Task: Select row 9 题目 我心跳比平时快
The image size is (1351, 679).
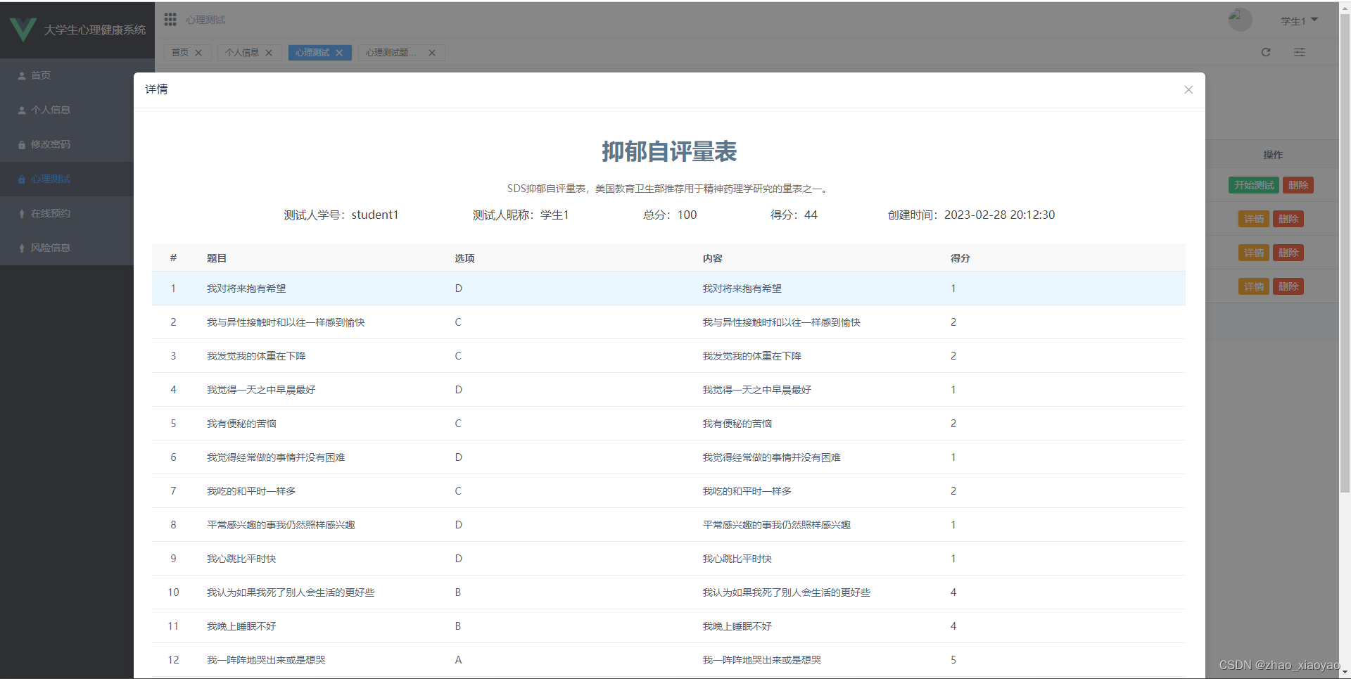Action: pyautogui.click(x=241, y=559)
